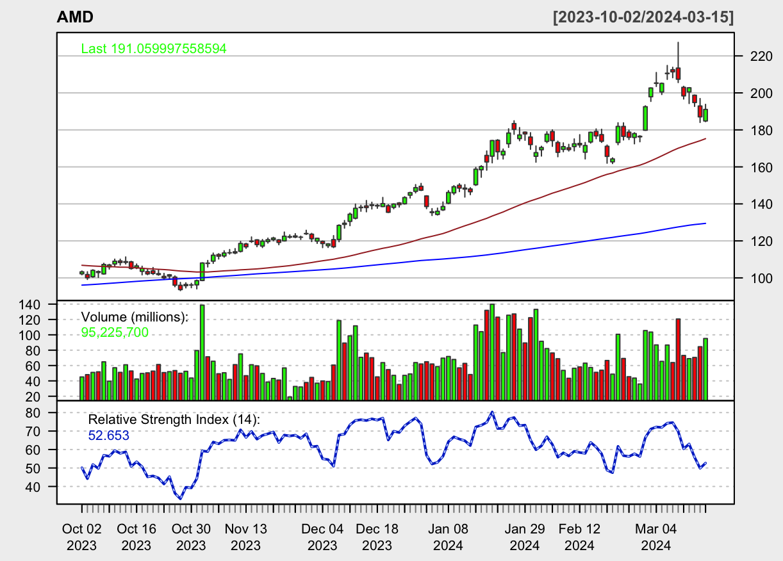The width and height of the screenshot is (783, 561).
Task: Click the volume value 95,225,700
Action: (115, 332)
